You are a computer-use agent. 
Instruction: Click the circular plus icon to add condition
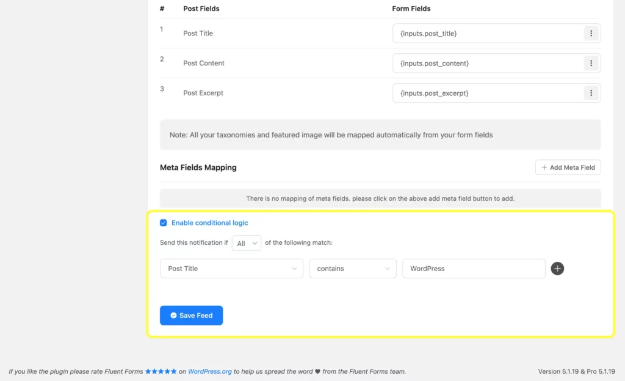[x=557, y=268]
